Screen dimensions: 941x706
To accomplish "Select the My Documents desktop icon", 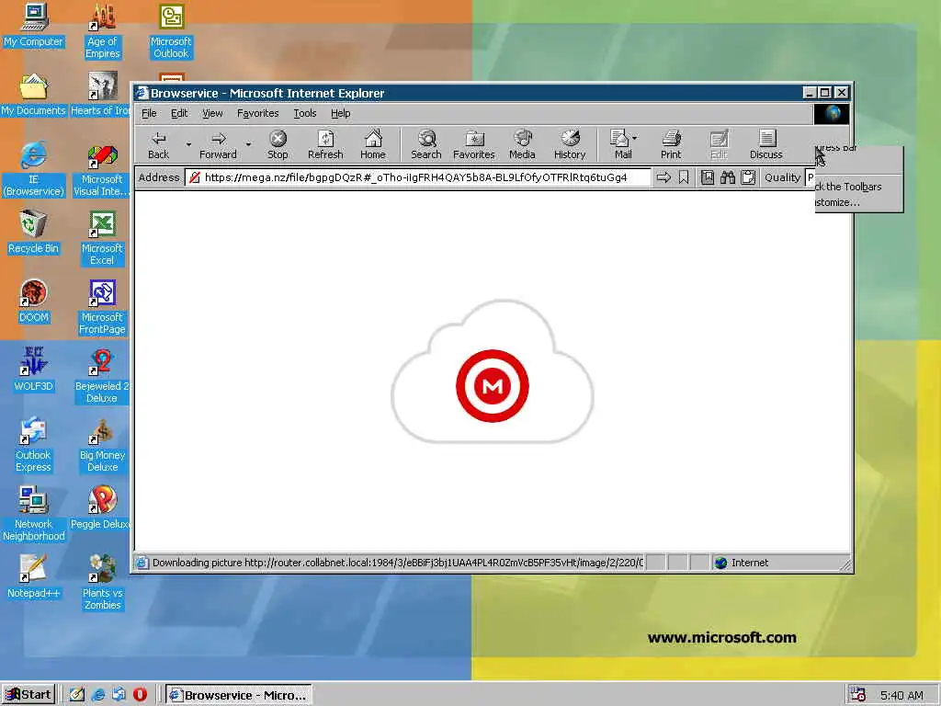I will tap(34, 95).
